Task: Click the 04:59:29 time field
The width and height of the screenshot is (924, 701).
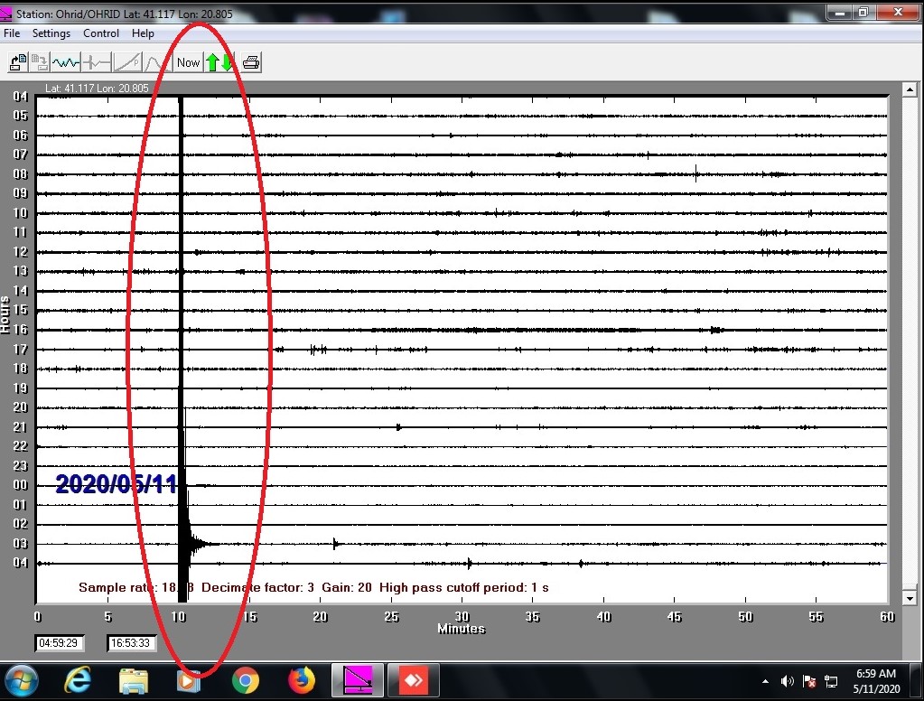Action: [x=60, y=643]
